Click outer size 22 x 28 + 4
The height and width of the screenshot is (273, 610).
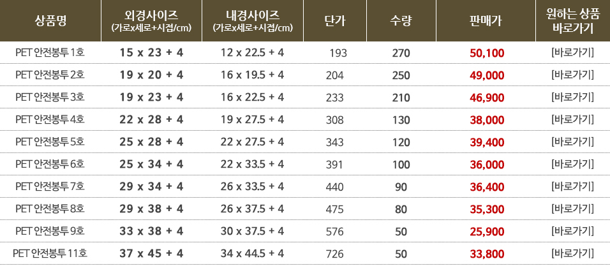click(151, 120)
